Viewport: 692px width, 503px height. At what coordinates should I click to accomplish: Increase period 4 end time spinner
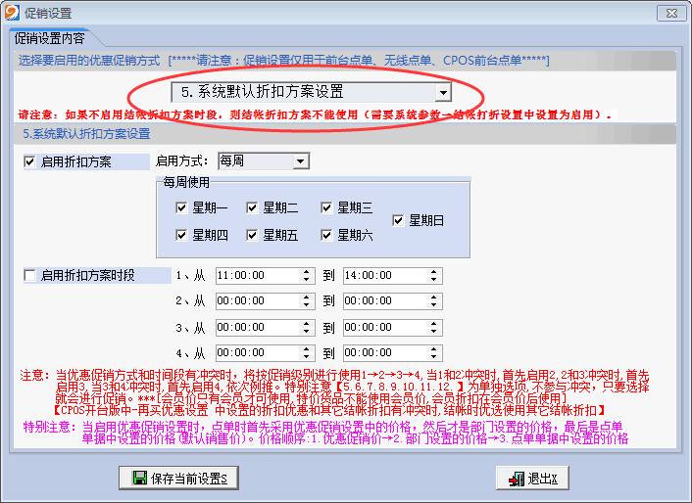tap(434, 348)
